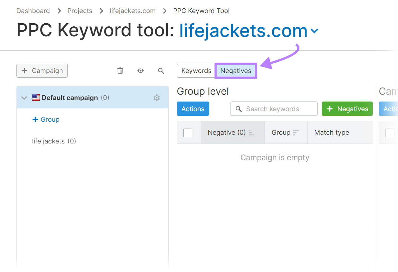
Task: Check the select-all checkbox in Group level table
Action: pyautogui.click(x=188, y=133)
